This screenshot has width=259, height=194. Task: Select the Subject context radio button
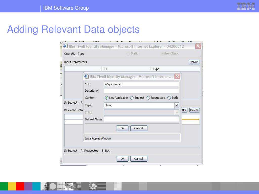coord(132,98)
